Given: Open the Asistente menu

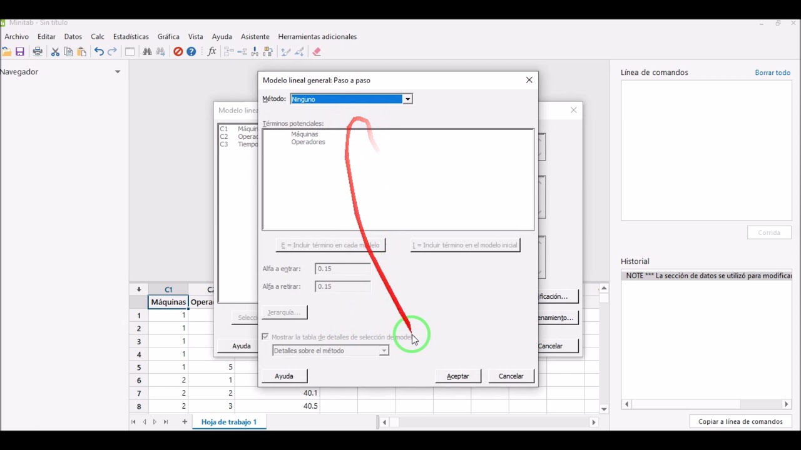Looking at the screenshot, I should click(x=255, y=37).
